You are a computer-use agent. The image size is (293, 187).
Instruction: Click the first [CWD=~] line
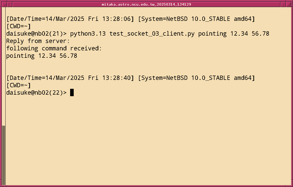(18, 26)
